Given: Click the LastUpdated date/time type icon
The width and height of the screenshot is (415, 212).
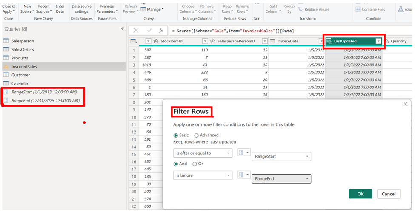Looking at the screenshot, I should (329, 41).
